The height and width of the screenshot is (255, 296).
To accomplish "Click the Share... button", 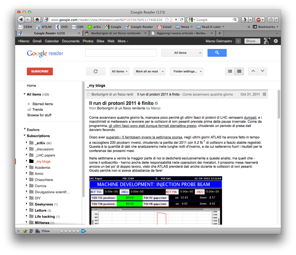I will point(252,41).
